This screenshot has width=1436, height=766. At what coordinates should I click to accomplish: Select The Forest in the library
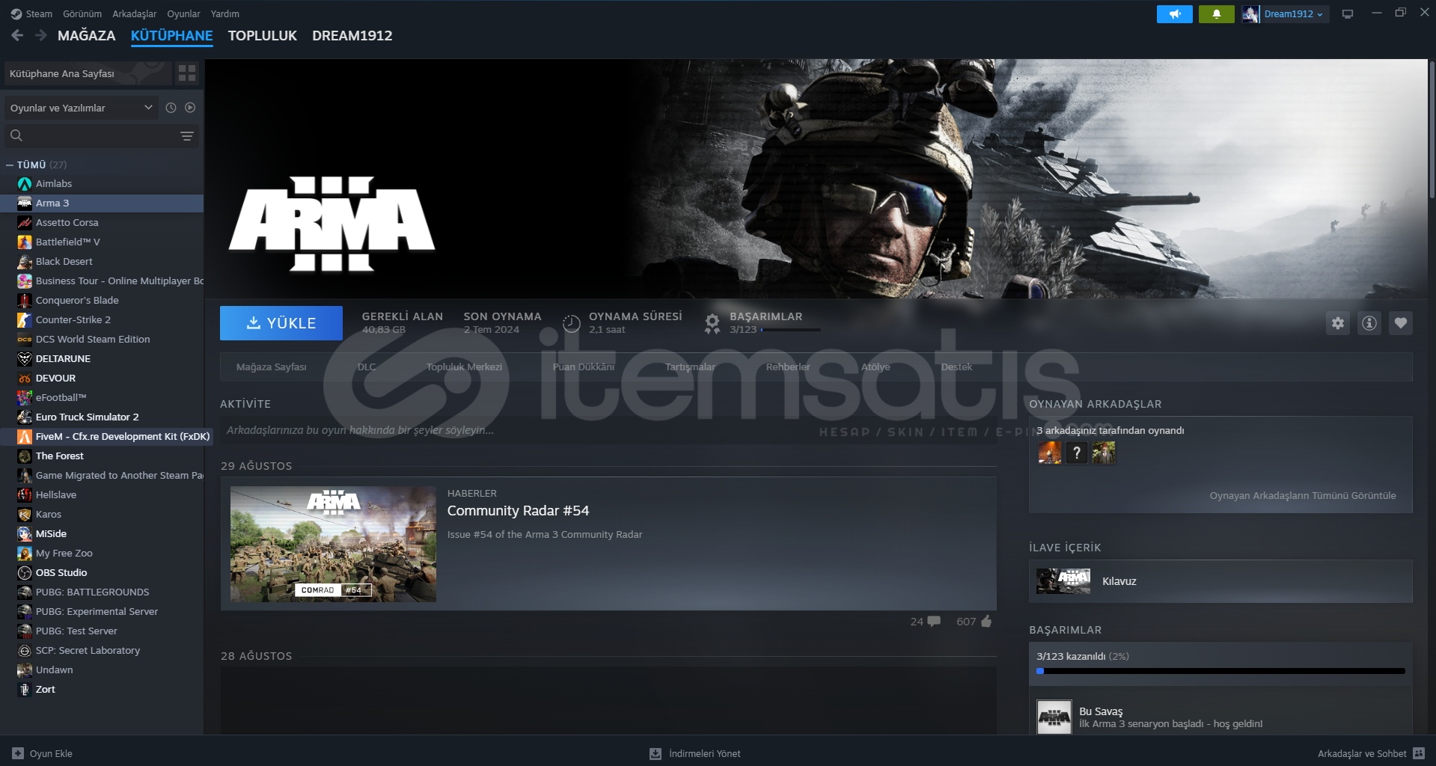(102, 456)
